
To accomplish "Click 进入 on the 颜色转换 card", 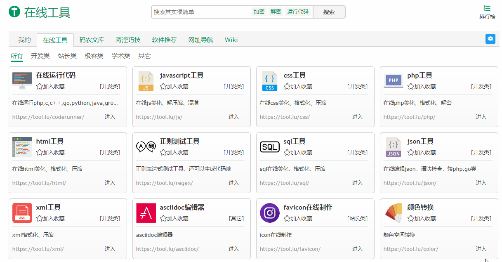I will pyautogui.click(x=481, y=249).
